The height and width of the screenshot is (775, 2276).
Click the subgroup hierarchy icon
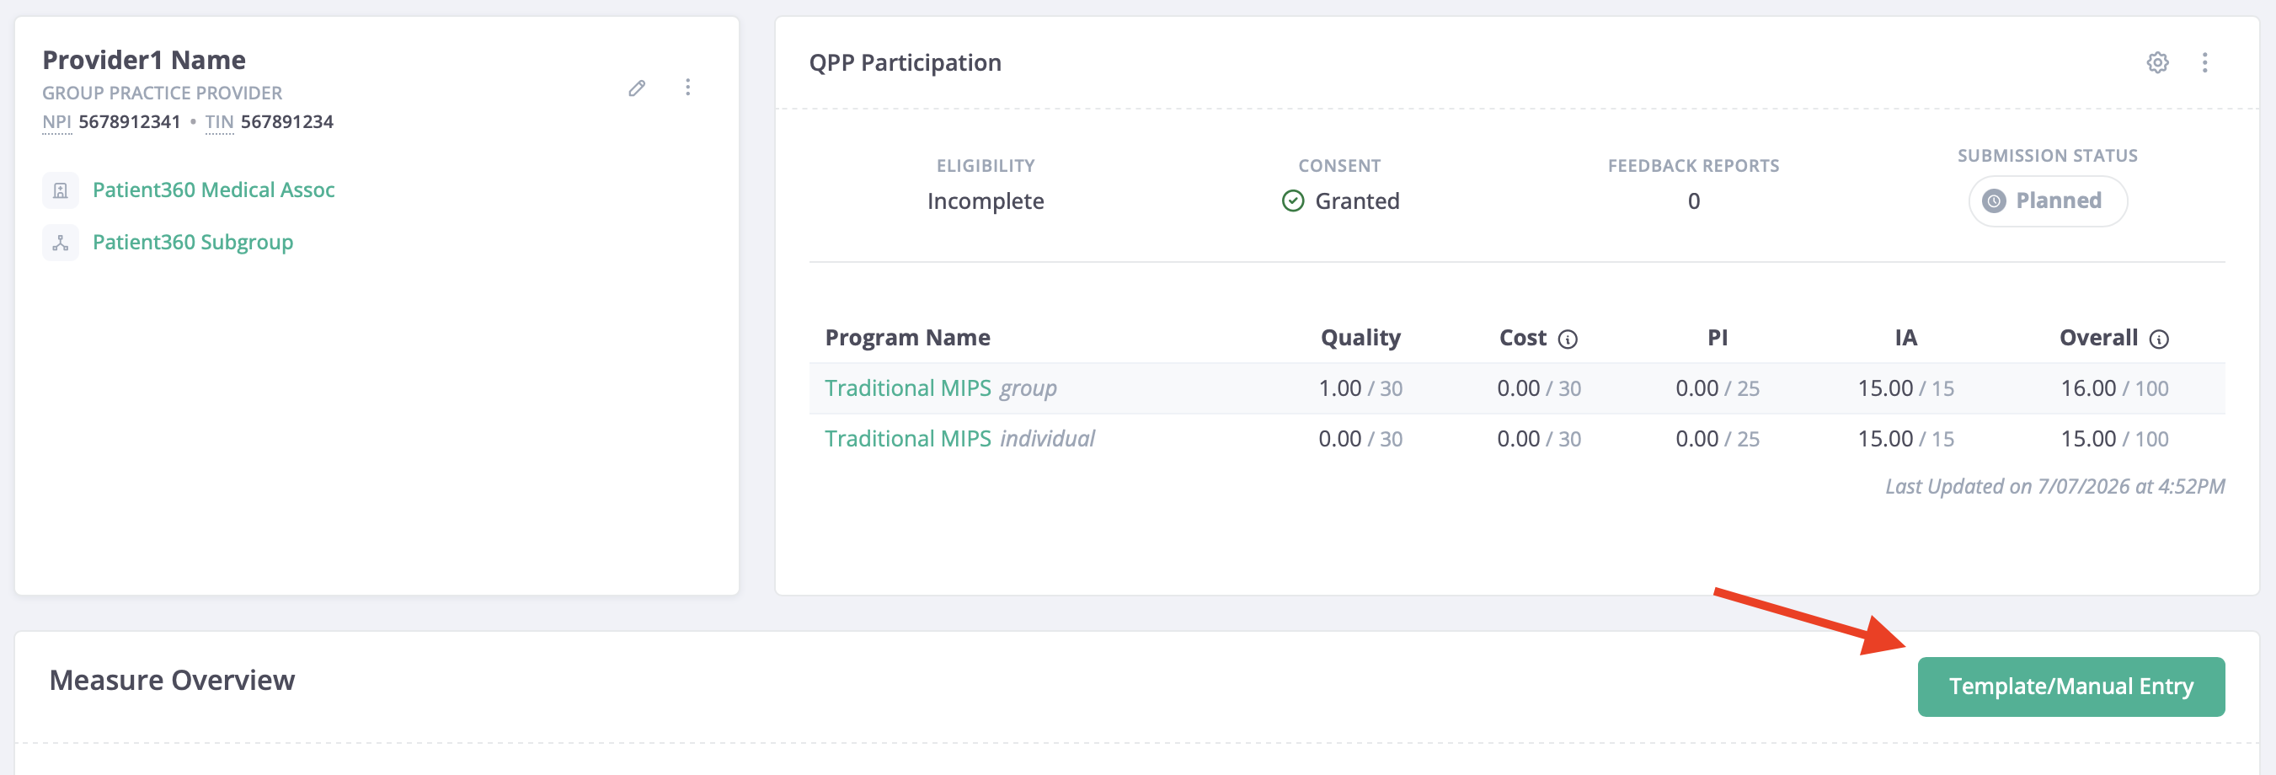(x=60, y=242)
